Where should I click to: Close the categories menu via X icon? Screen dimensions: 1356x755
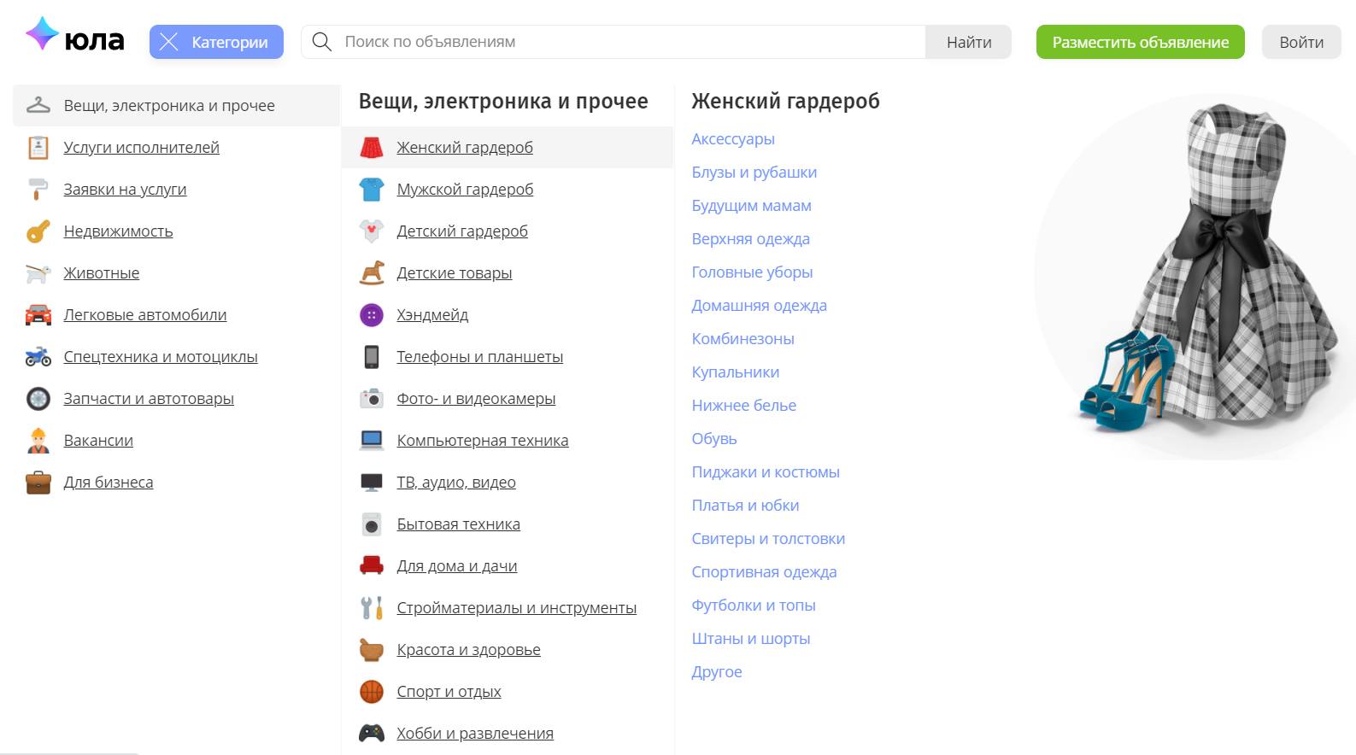coord(169,42)
